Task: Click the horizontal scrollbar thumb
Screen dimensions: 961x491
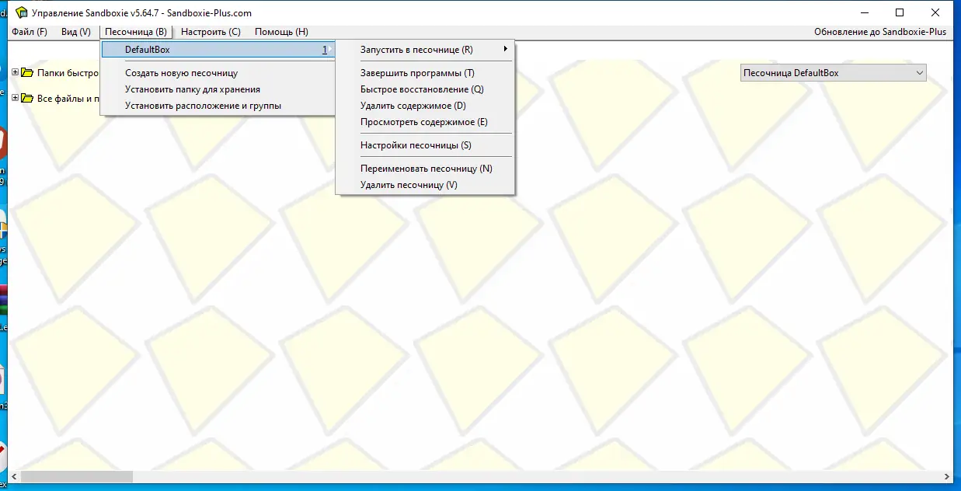Action: (x=76, y=476)
